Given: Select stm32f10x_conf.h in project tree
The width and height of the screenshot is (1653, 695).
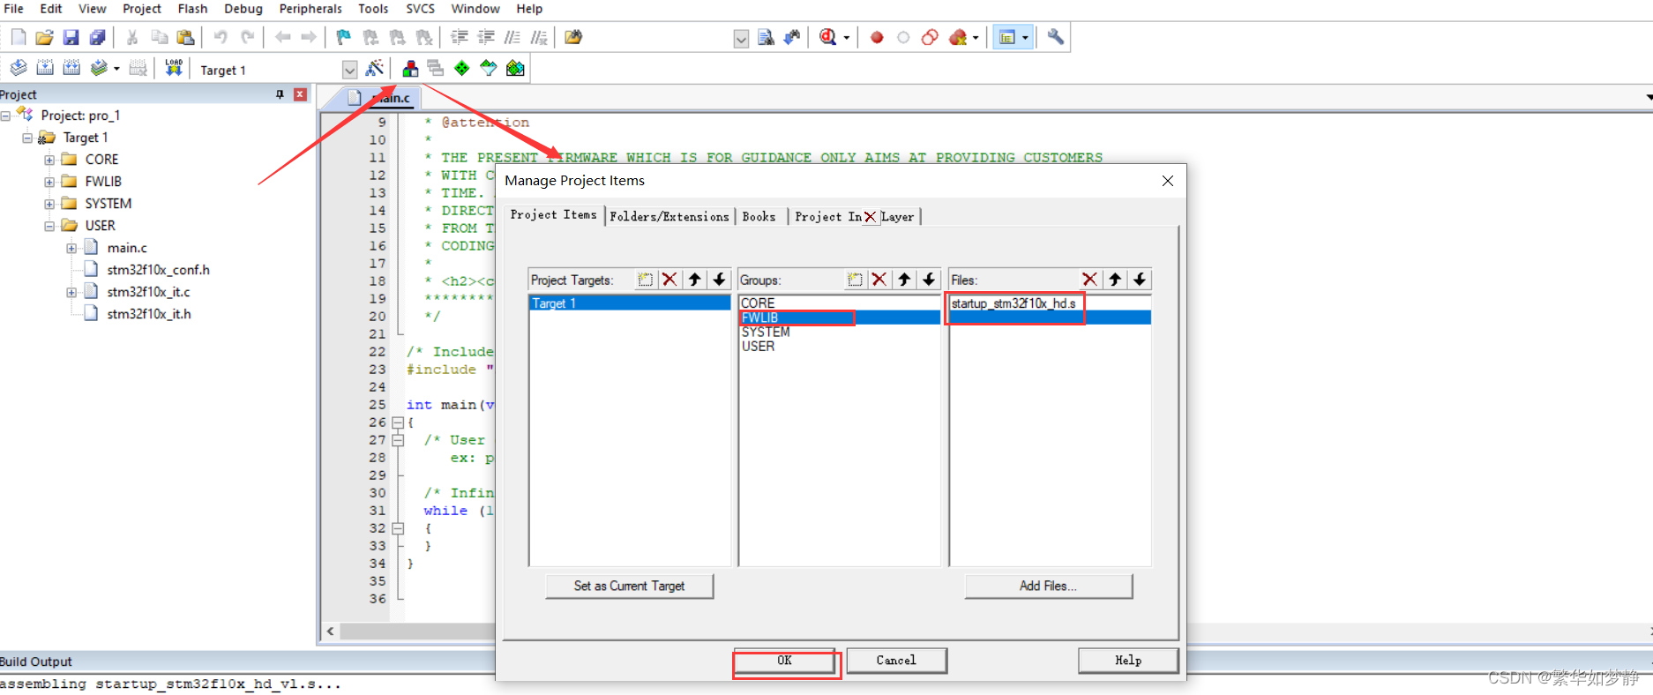Looking at the screenshot, I should coord(159,270).
